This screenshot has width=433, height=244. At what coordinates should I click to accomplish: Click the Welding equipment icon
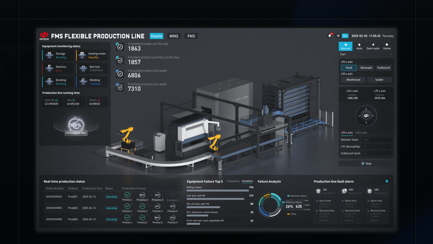[x=83, y=82]
